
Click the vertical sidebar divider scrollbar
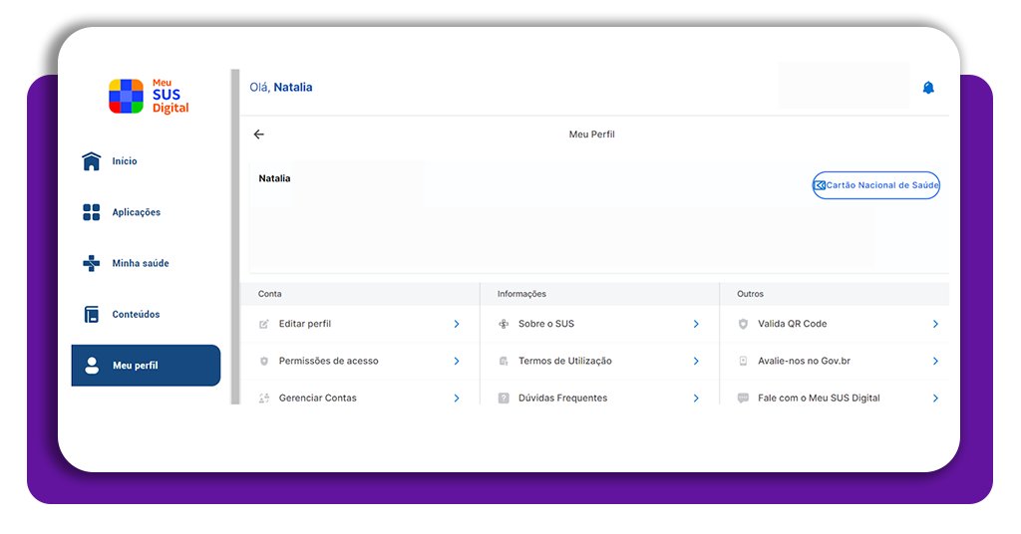point(235,237)
